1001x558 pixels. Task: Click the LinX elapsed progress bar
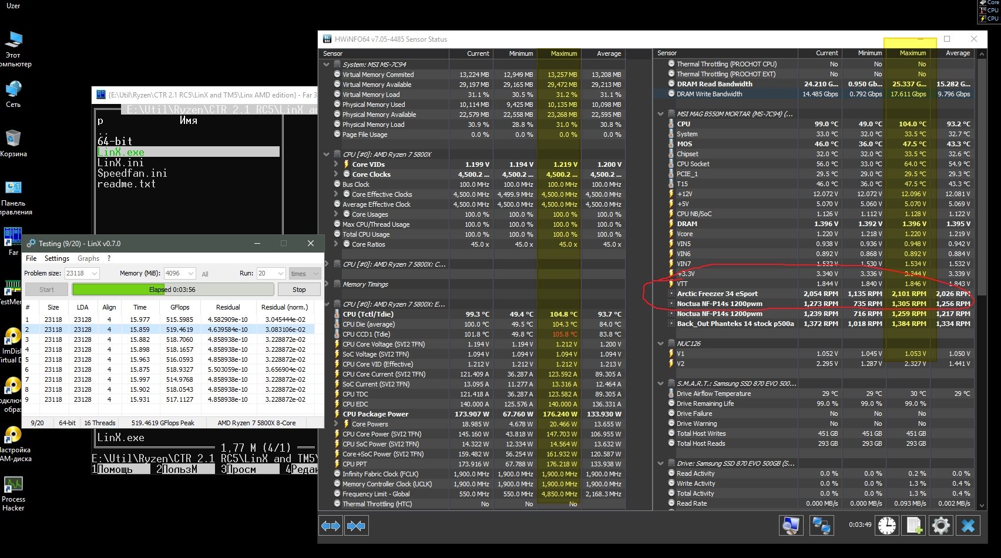pos(173,290)
